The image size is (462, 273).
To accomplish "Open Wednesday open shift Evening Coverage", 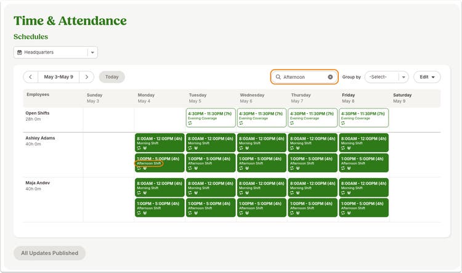I will pos(262,118).
